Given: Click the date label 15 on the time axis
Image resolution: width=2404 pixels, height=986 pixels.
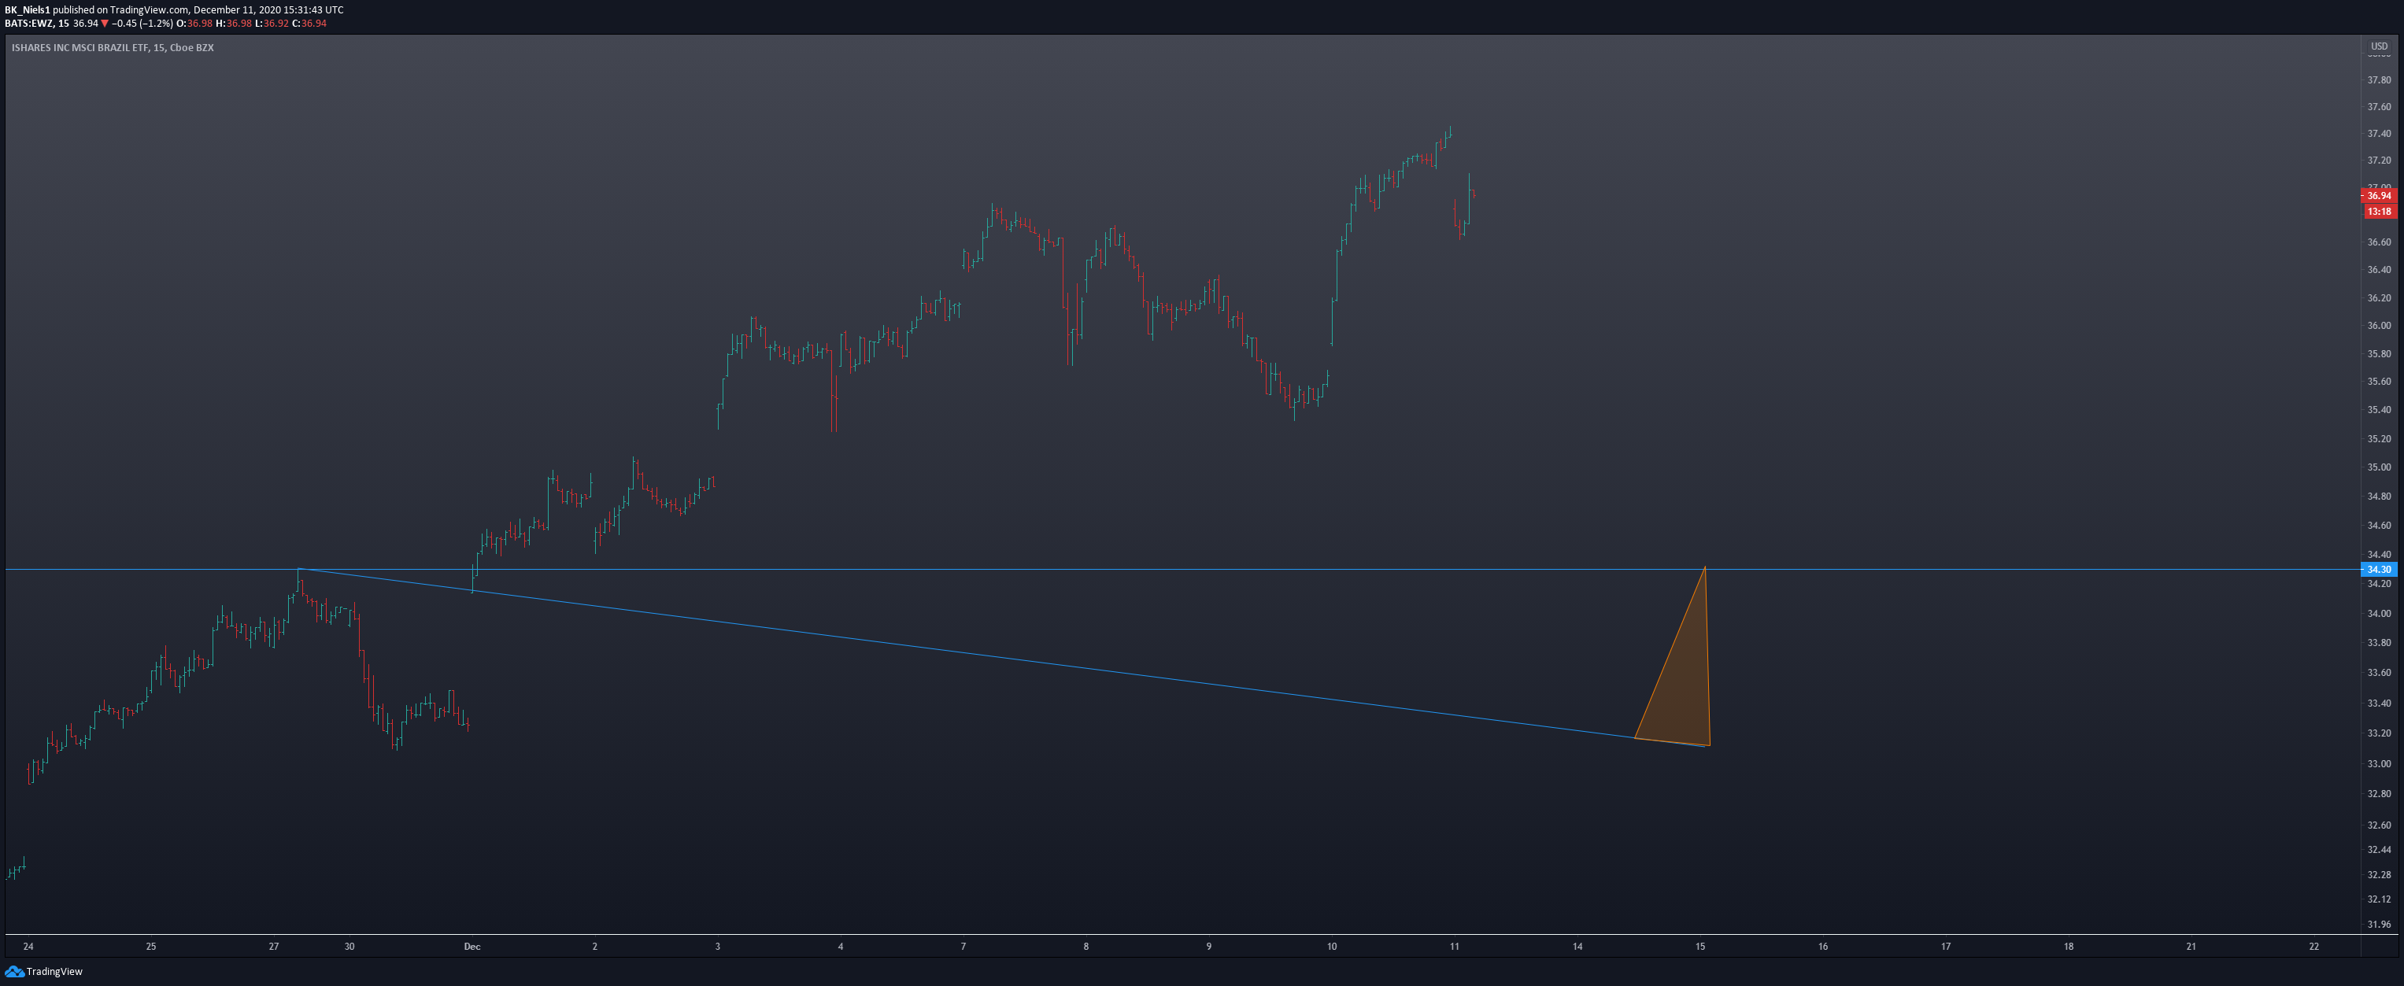Looking at the screenshot, I should [x=1700, y=946].
